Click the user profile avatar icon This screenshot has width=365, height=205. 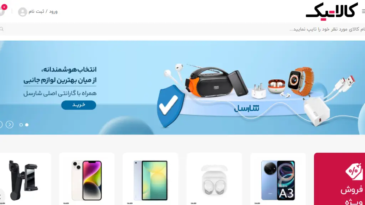[22, 12]
